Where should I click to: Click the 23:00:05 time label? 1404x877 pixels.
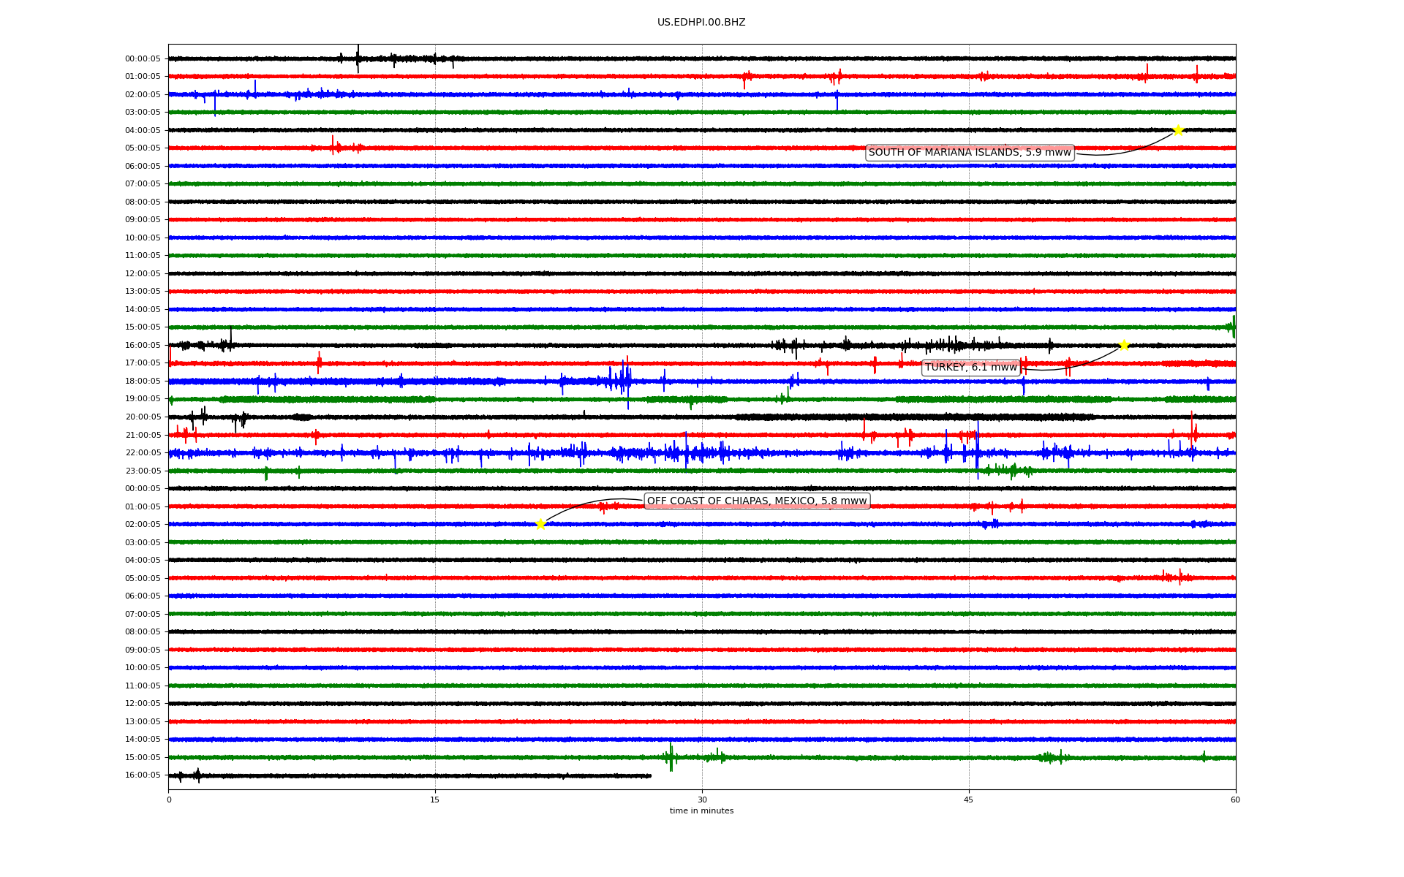[x=143, y=471]
